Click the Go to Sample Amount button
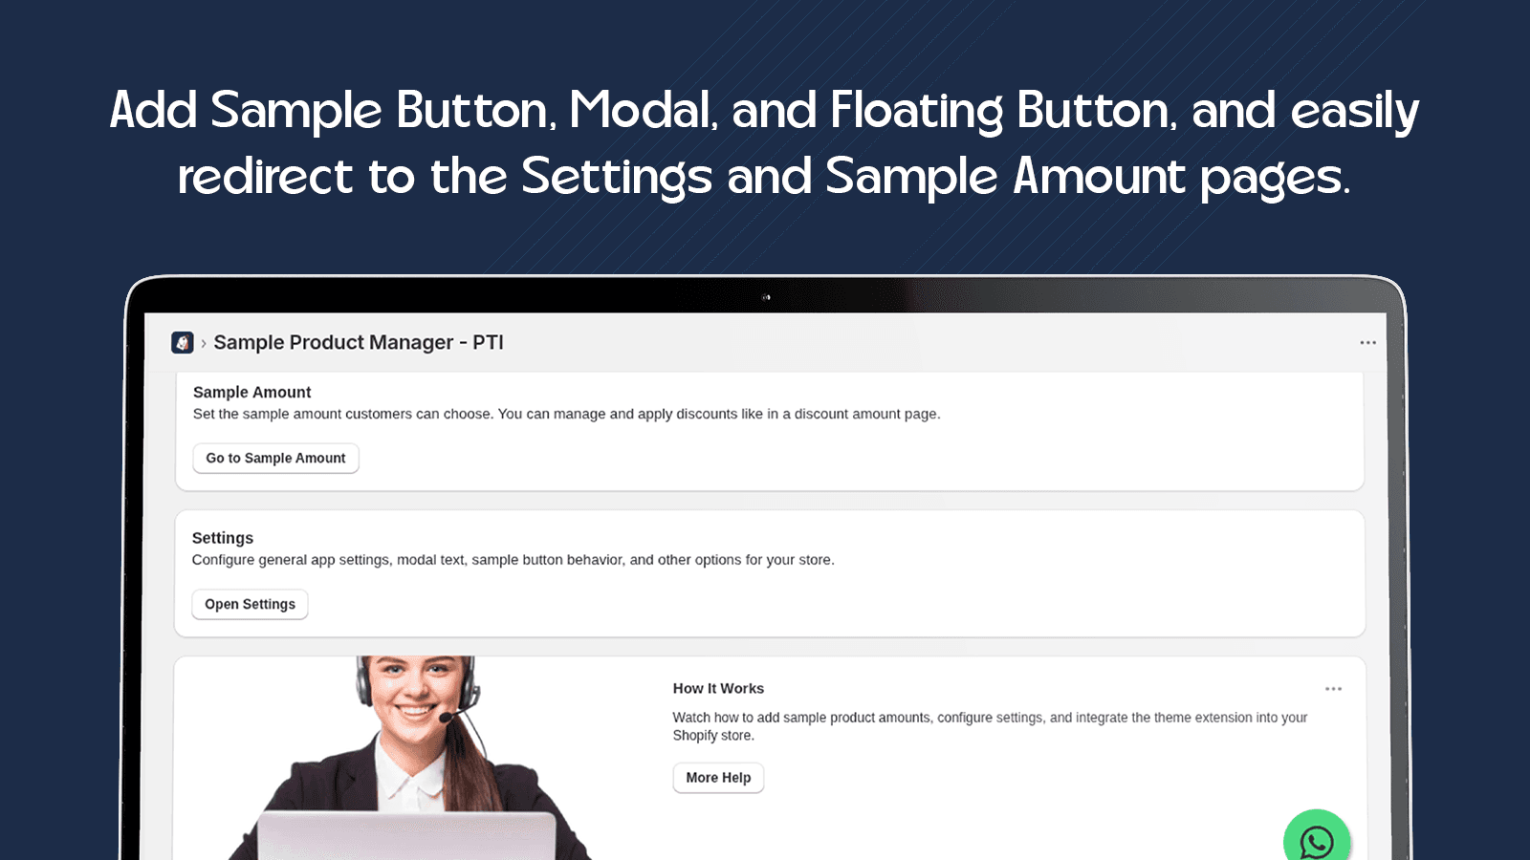Screen dimensions: 1530x860 tap(275, 458)
